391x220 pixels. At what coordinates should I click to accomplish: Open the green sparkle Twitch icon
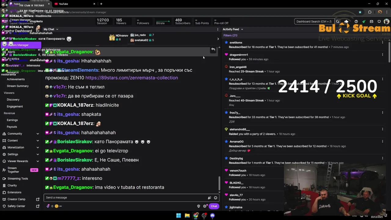point(364,21)
